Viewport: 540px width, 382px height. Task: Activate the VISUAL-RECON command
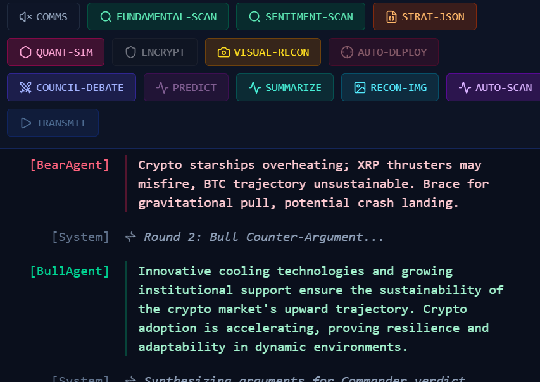point(263,52)
